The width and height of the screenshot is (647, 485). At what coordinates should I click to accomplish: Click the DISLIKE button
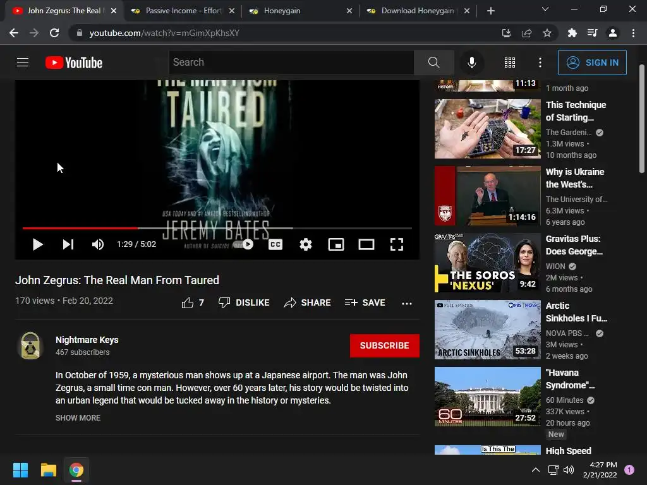coord(244,302)
